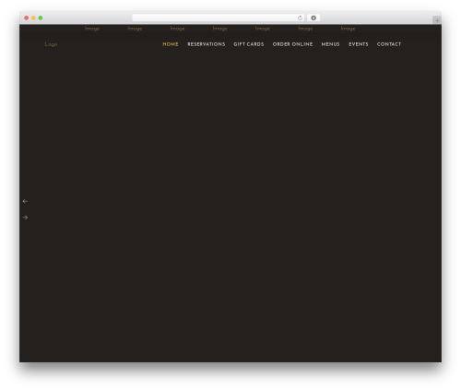Screen dimensions: 461x390
Task: Open the HOME menu item
Action: point(171,44)
